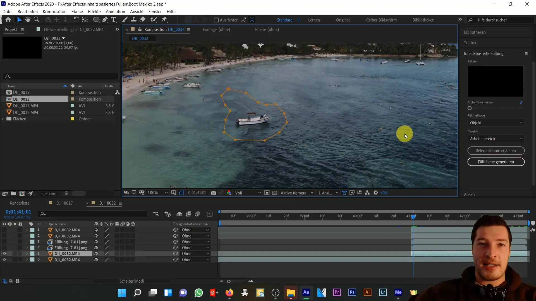Select the Shape tool icon
This screenshot has height=301, width=536.
[96, 20]
